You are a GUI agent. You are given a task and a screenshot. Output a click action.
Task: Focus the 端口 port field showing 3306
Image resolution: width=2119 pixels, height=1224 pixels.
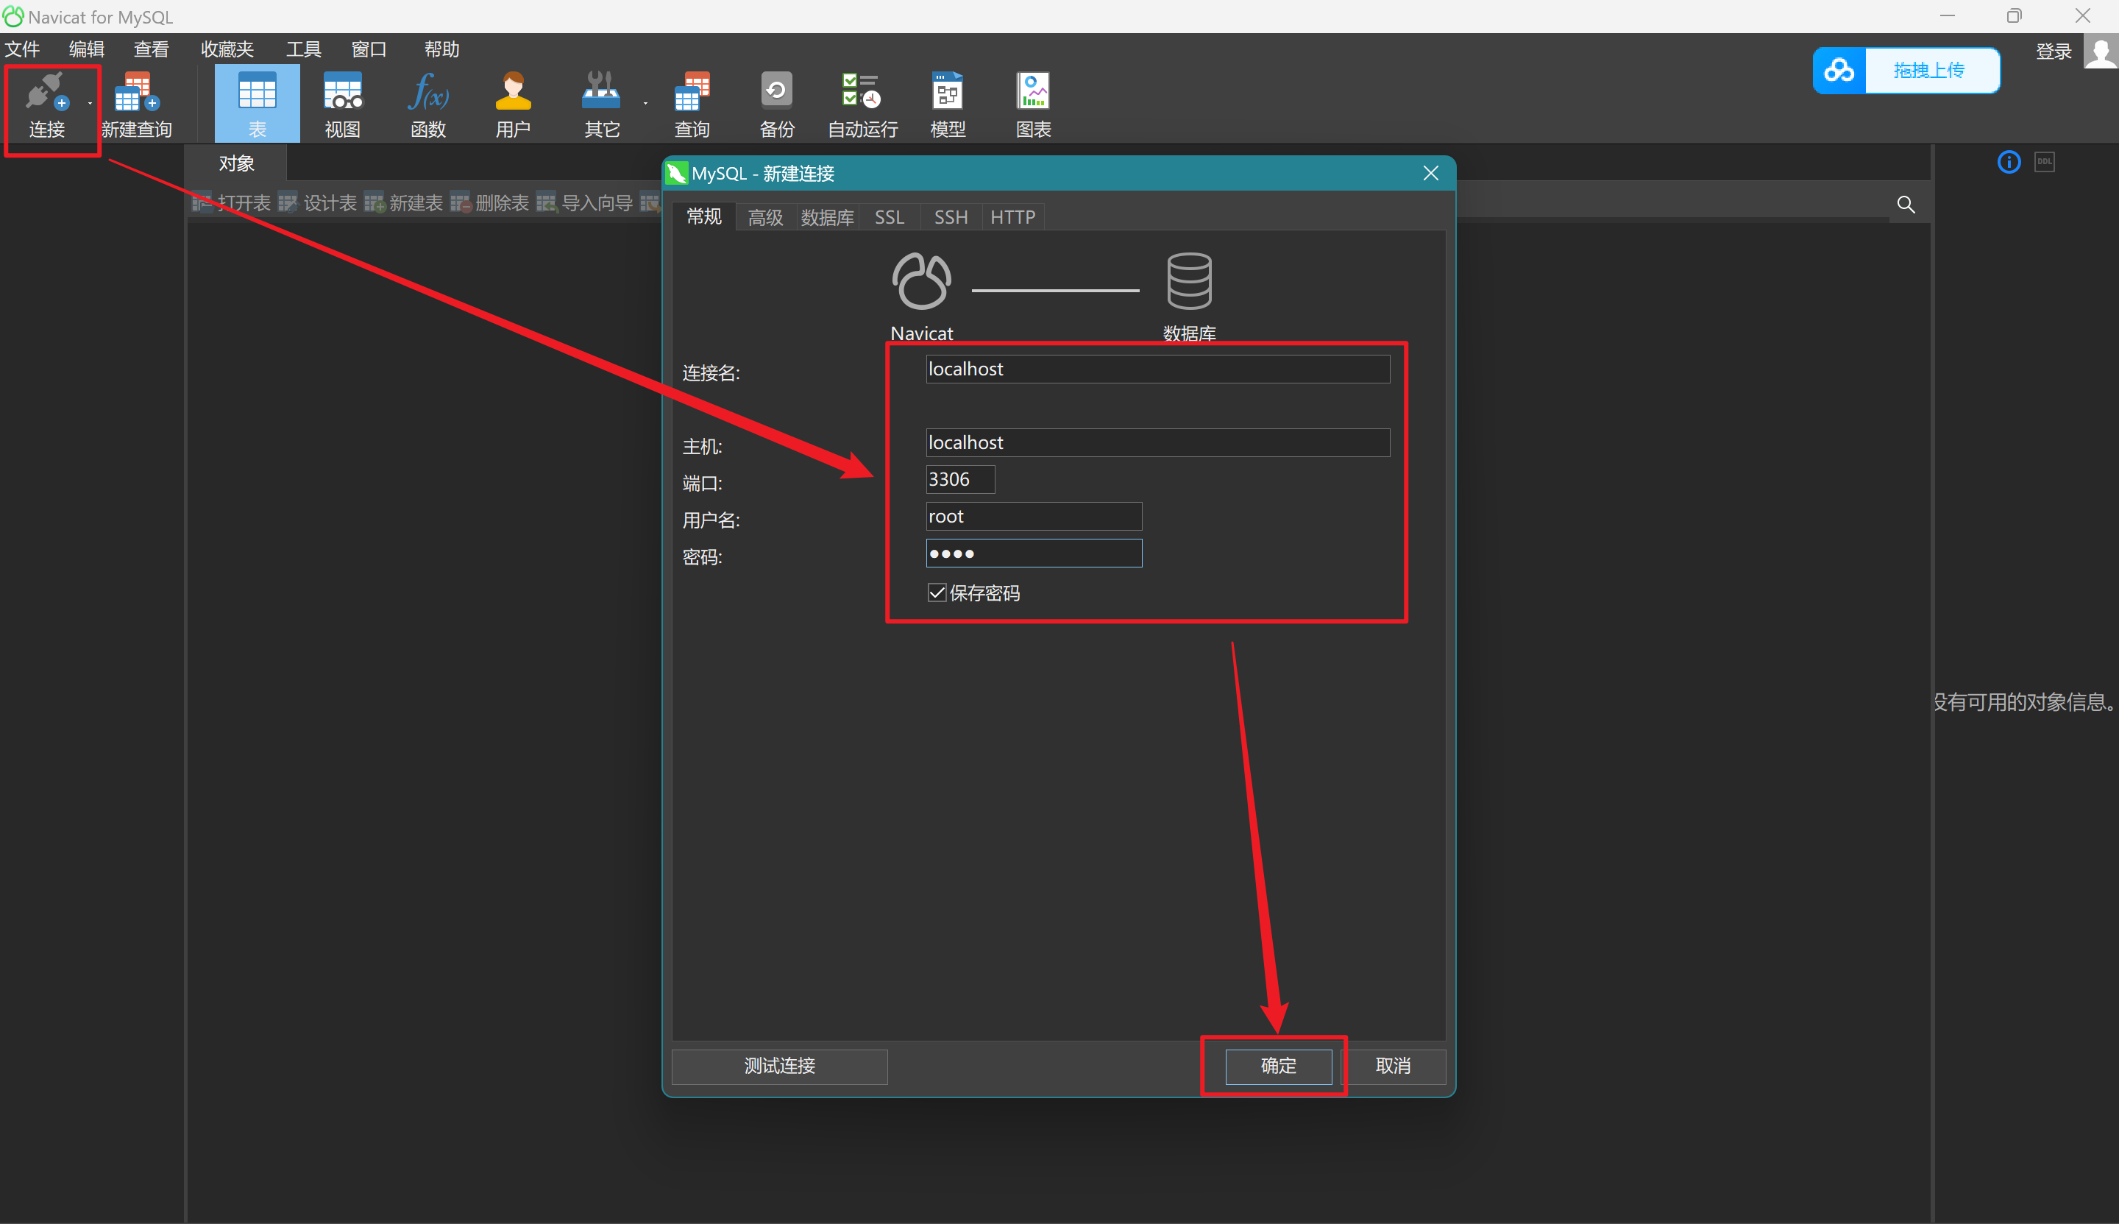point(960,479)
